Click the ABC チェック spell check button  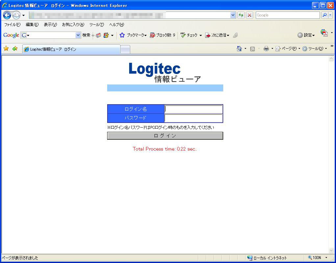[x=189, y=35]
